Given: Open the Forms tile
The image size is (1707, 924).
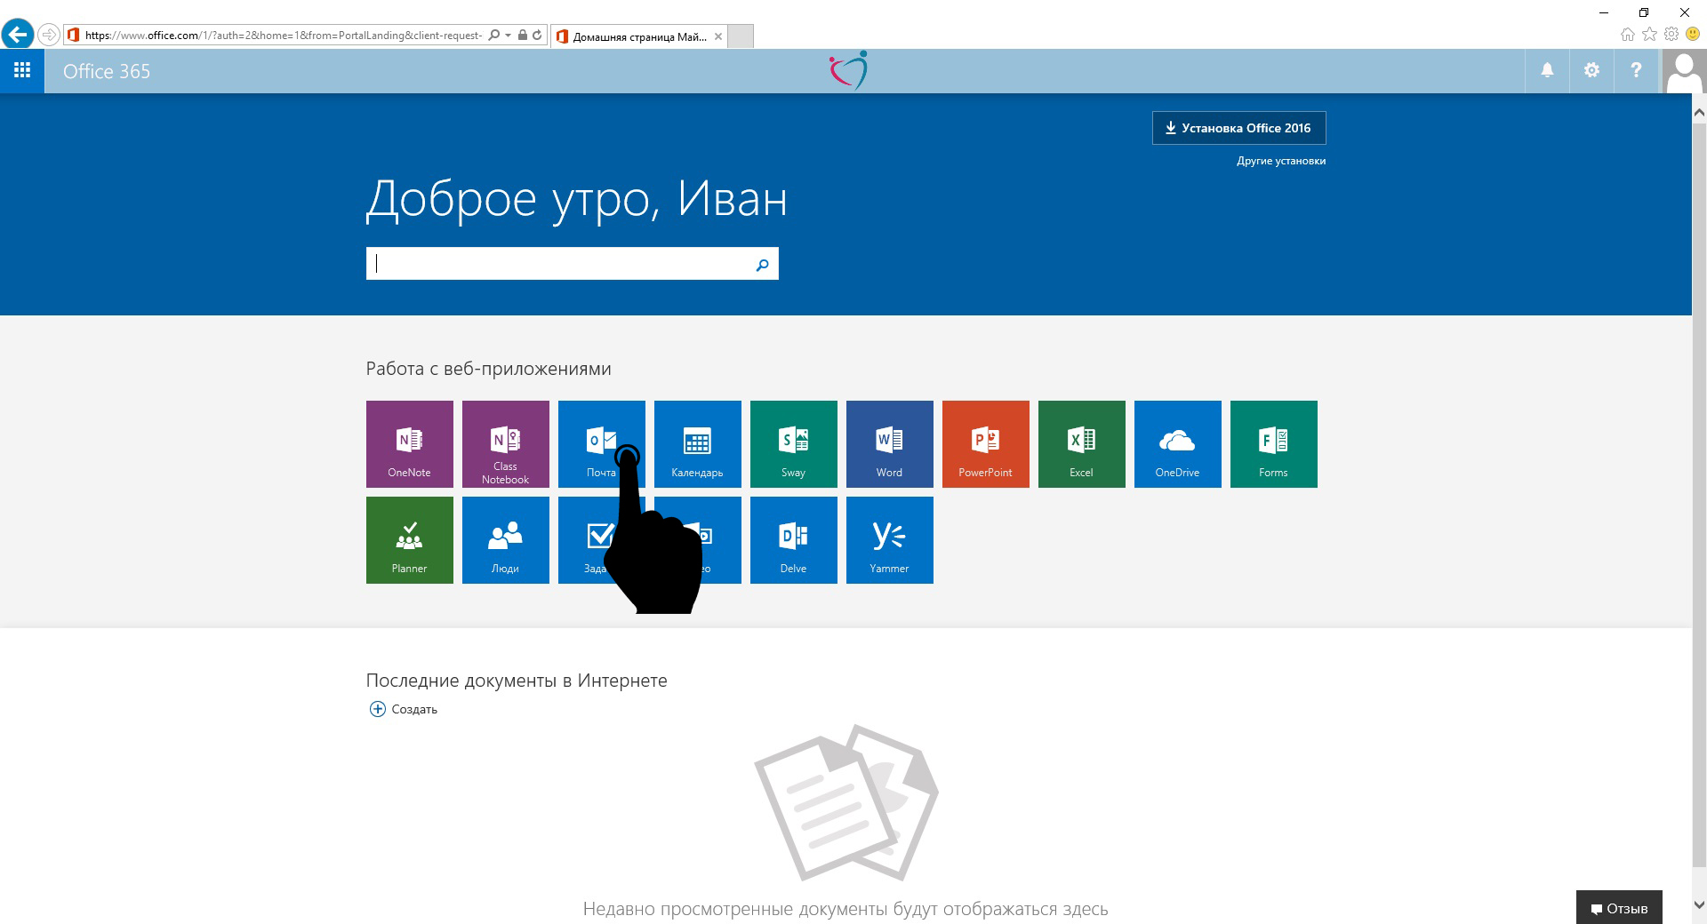Looking at the screenshot, I should click(1273, 443).
